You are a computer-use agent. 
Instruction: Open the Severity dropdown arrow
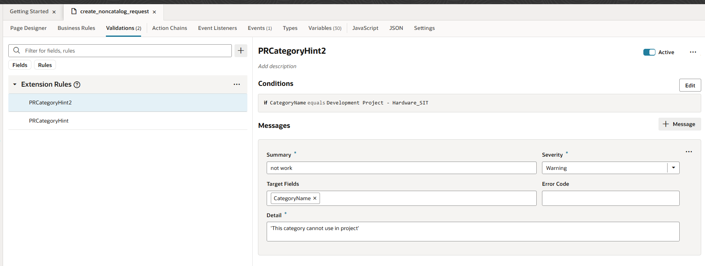[x=674, y=168]
